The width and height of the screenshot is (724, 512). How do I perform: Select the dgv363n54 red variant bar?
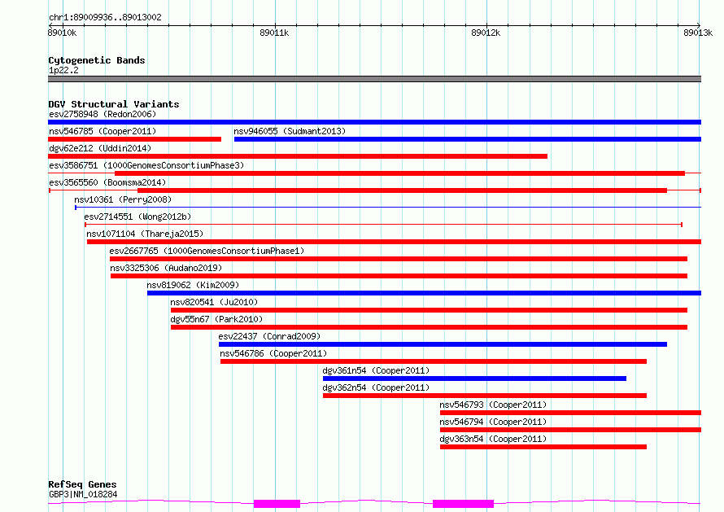(543, 447)
